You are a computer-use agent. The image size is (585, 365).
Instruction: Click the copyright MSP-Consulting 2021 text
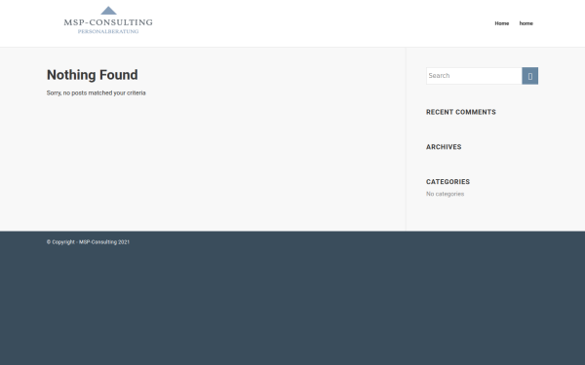[88, 242]
